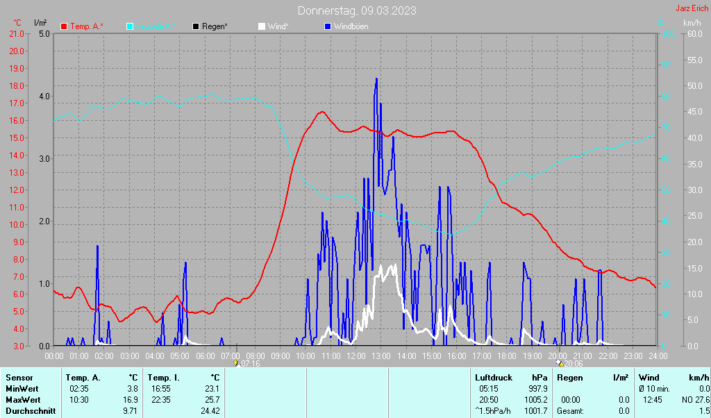Screen dimensions: 711x418
Task: Select the chart title Donnerstag, 09.03.2023
Action: click(357, 10)
